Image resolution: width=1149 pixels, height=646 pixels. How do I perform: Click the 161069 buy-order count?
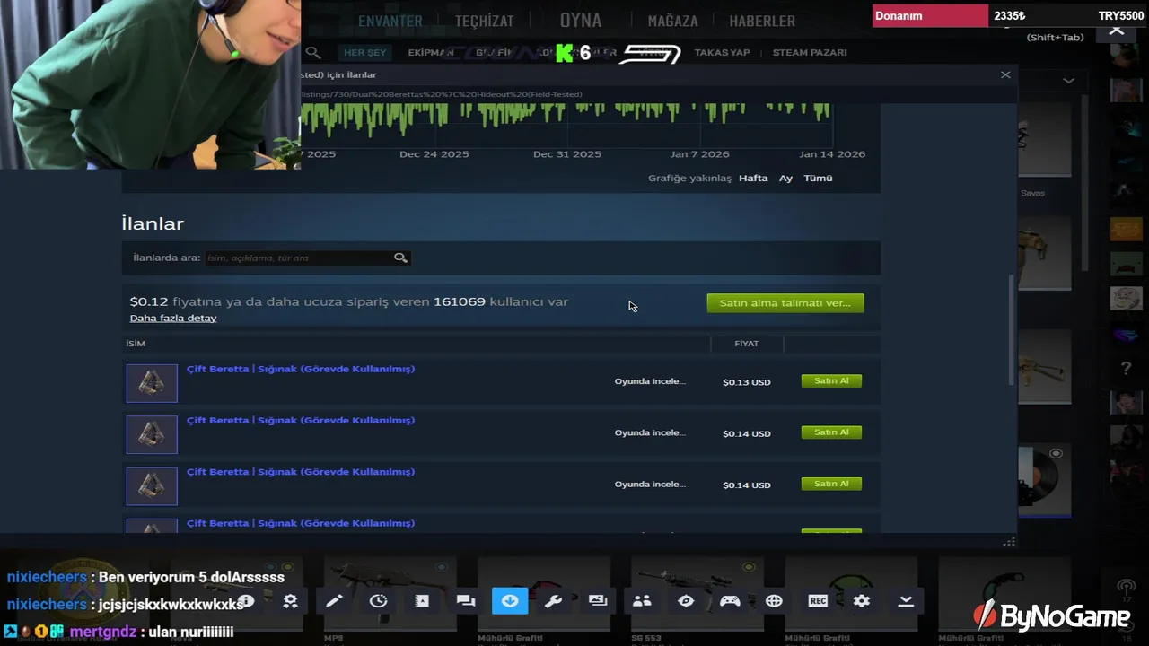point(460,301)
